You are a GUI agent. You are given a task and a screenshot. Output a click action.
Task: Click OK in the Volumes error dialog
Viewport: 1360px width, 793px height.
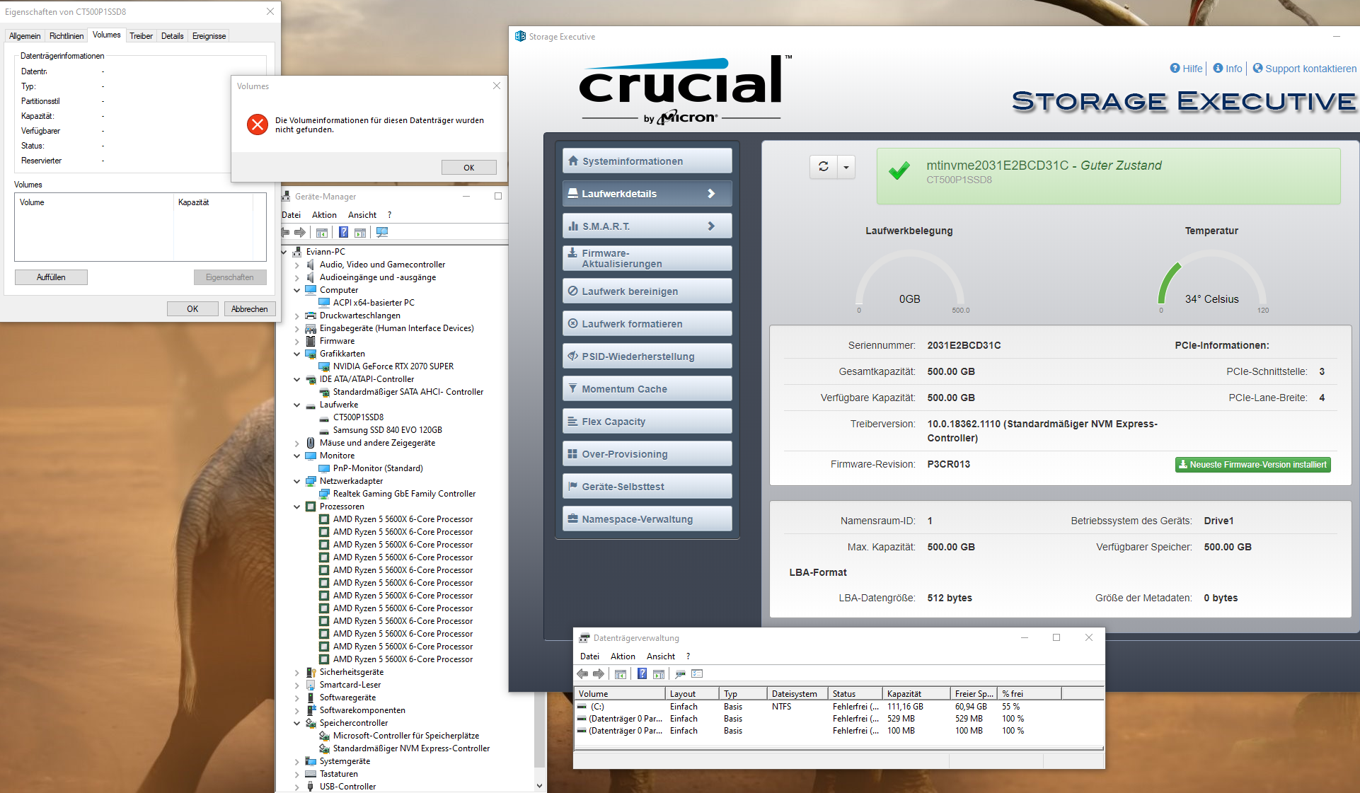click(468, 168)
